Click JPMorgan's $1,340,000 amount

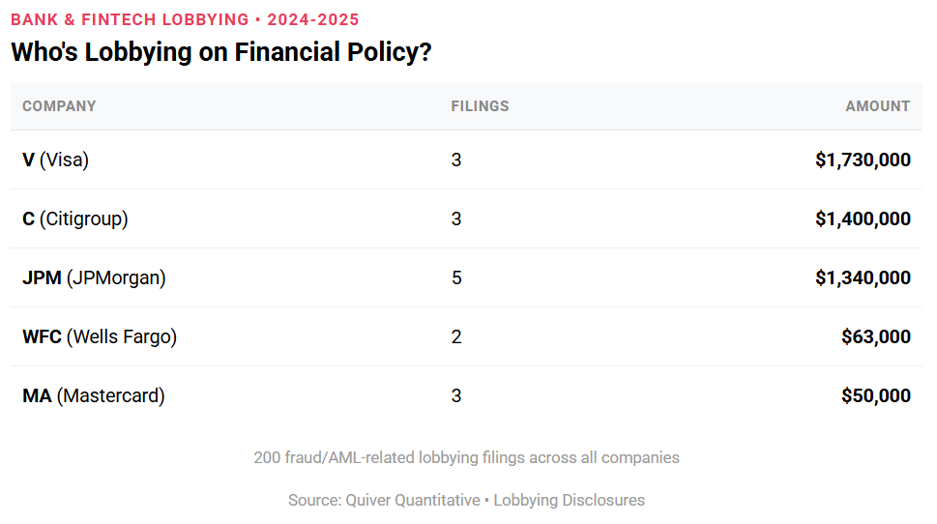(863, 277)
